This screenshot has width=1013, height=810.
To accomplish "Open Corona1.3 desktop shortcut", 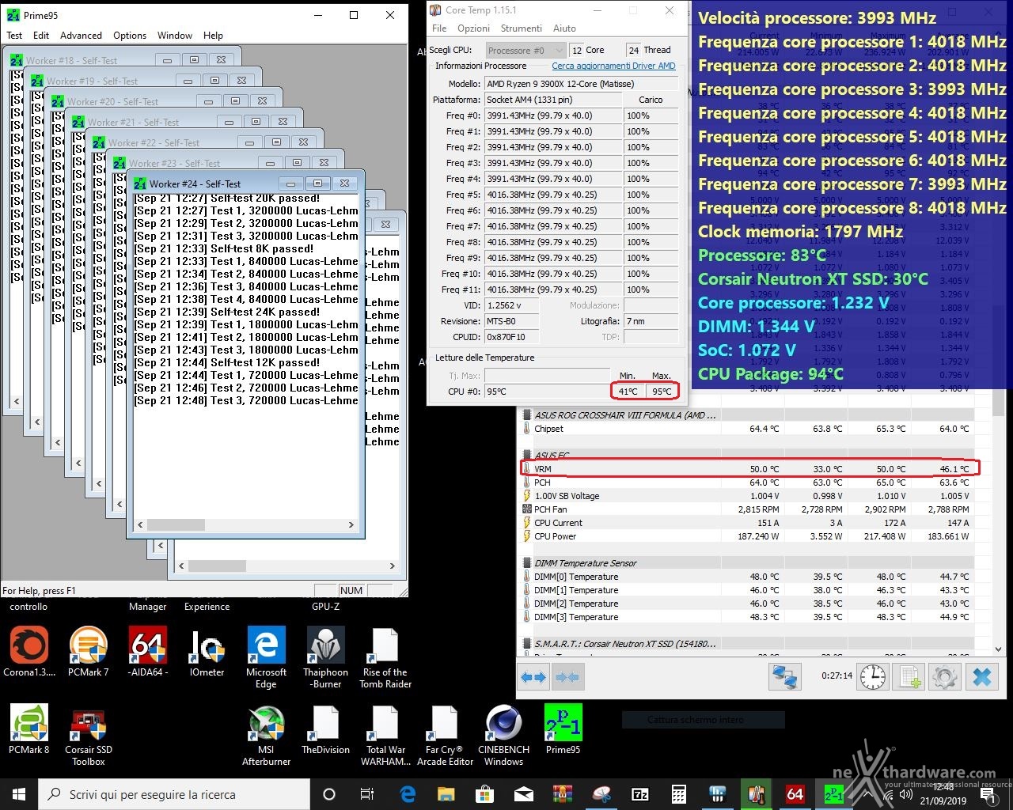I will 29,652.
